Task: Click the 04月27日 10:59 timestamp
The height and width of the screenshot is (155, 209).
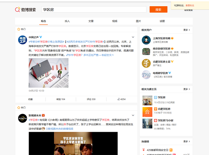Action: pos(36,91)
